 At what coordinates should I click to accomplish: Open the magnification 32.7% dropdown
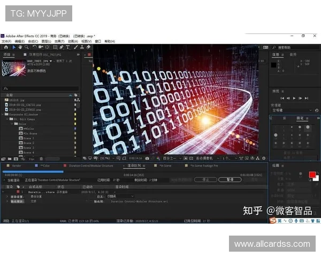(x=108, y=158)
